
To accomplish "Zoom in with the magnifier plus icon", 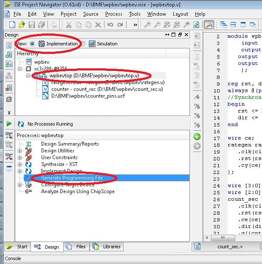I will 147,25.
